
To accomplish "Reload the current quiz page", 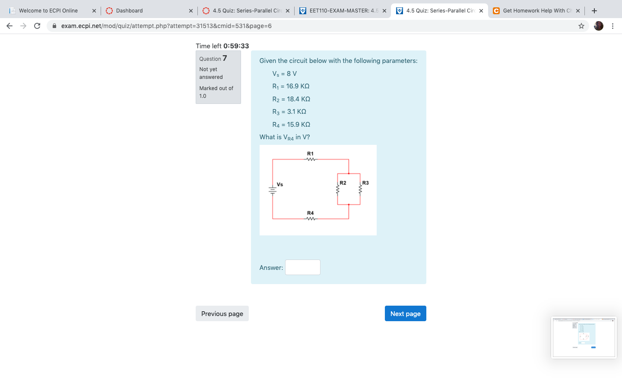I will 37,26.
